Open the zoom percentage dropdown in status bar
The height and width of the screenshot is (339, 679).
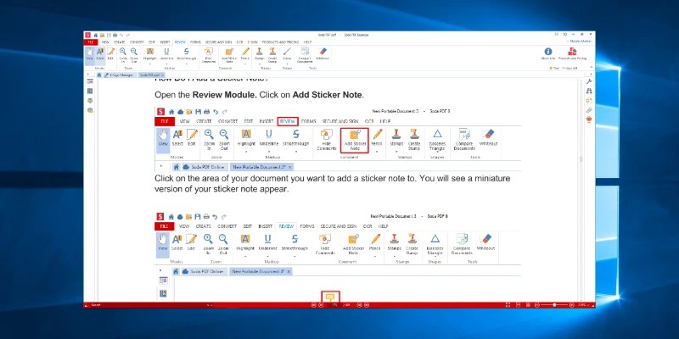click(x=587, y=305)
